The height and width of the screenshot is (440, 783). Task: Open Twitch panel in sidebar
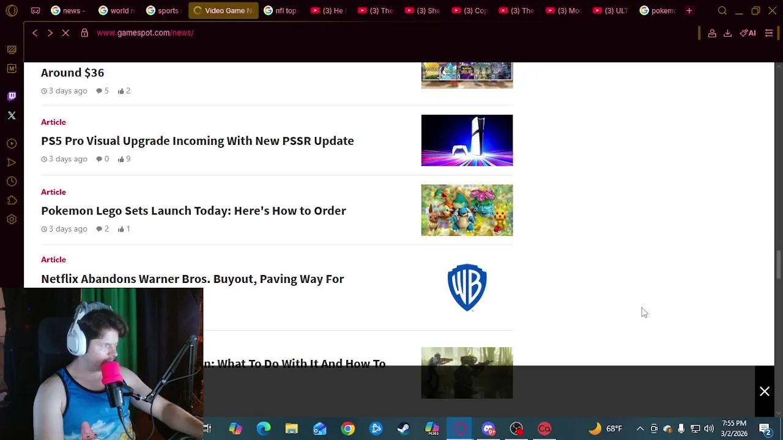(12, 96)
